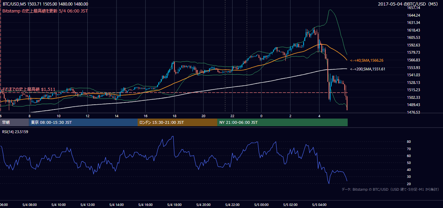Click the 5/5 04:00 time axis label
The width and height of the screenshot is (443, 208).
[319, 205]
